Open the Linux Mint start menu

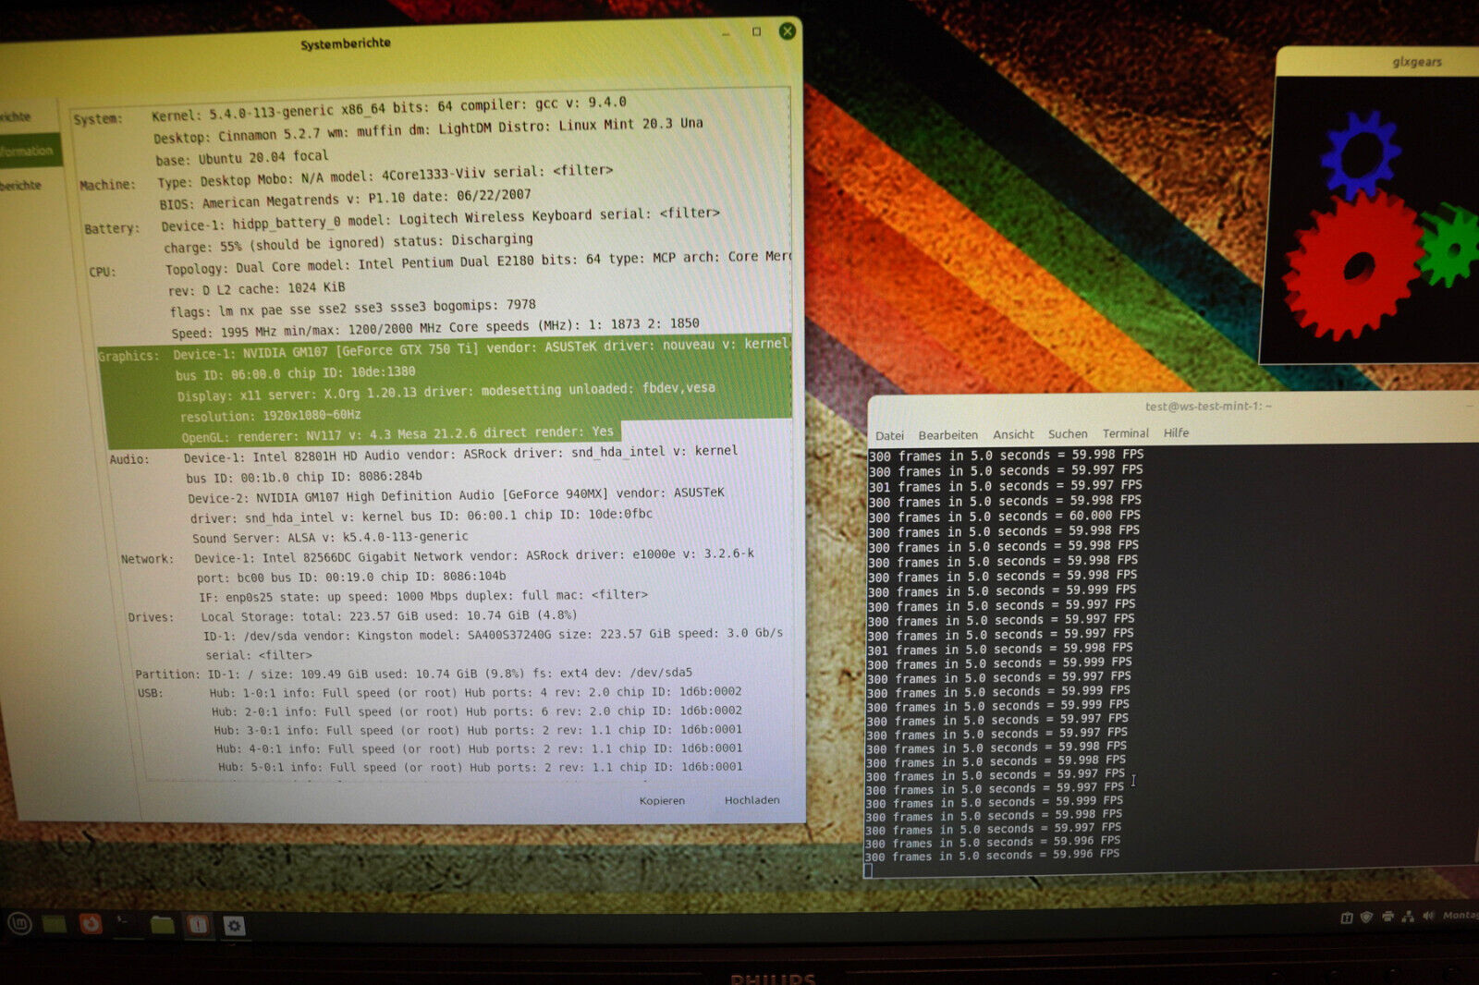click(x=19, y=922)
